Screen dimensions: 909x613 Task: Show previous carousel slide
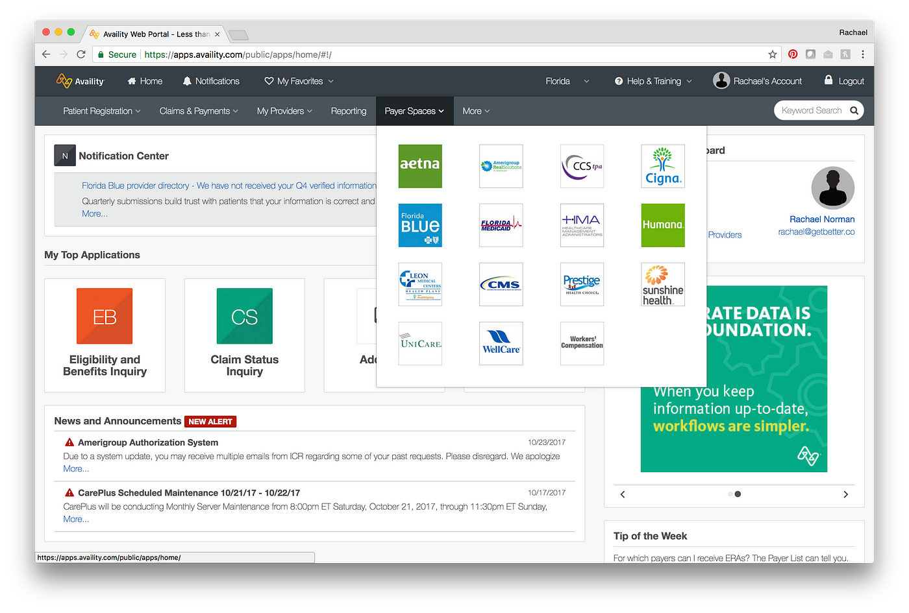click(x=623, y=494)
